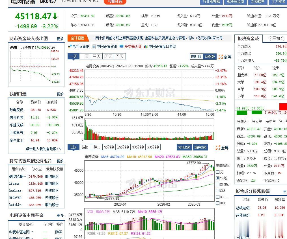Switch to the 60分钟 K-line tab
This screenshot has width=287, height=239.
pyautogui.click(x=153, y=147)
